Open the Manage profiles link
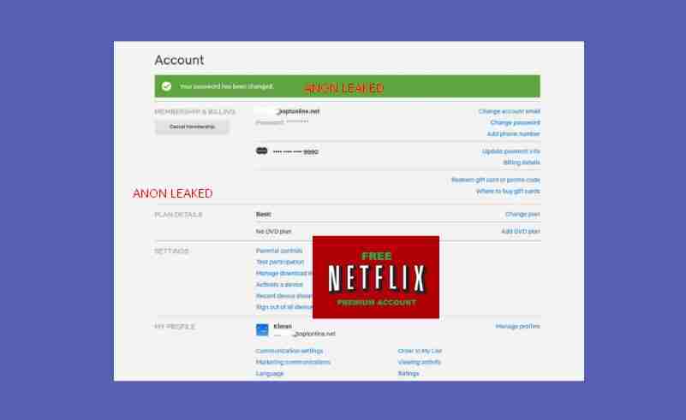The image size is (686, 420). point(517,327)
